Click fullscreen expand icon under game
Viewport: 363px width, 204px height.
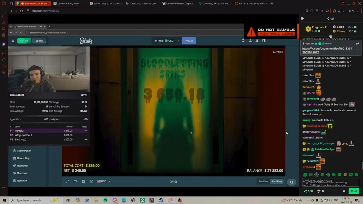[67, 181]
